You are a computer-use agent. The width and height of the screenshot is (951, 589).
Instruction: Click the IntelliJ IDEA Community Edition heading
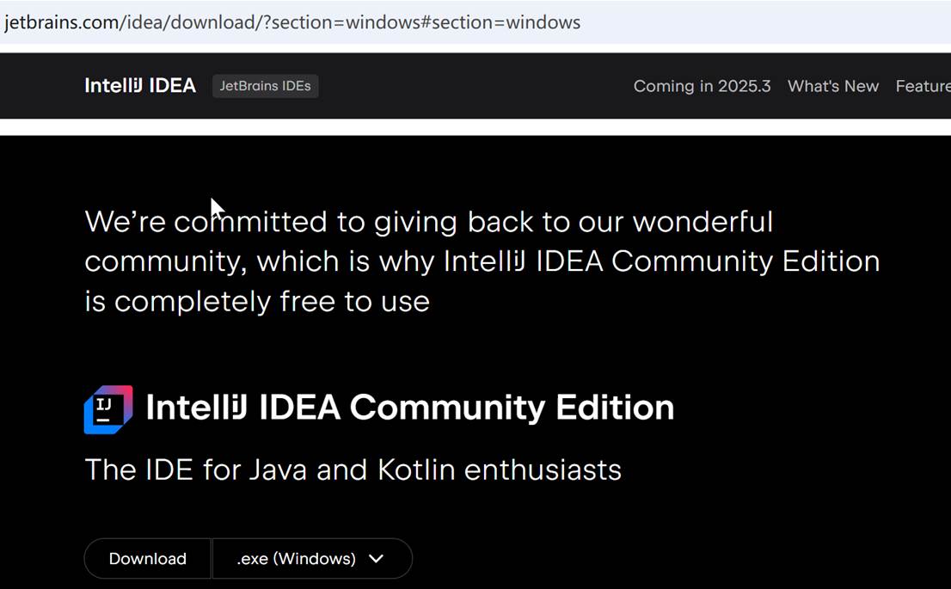tap(409, 408)
